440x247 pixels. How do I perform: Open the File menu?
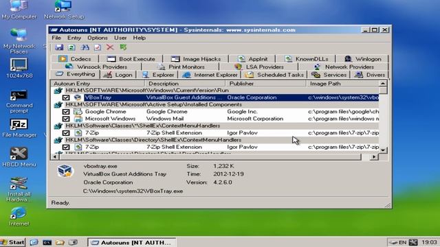56,38
